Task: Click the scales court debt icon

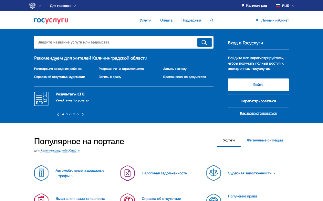Action: tap(214, 173)
